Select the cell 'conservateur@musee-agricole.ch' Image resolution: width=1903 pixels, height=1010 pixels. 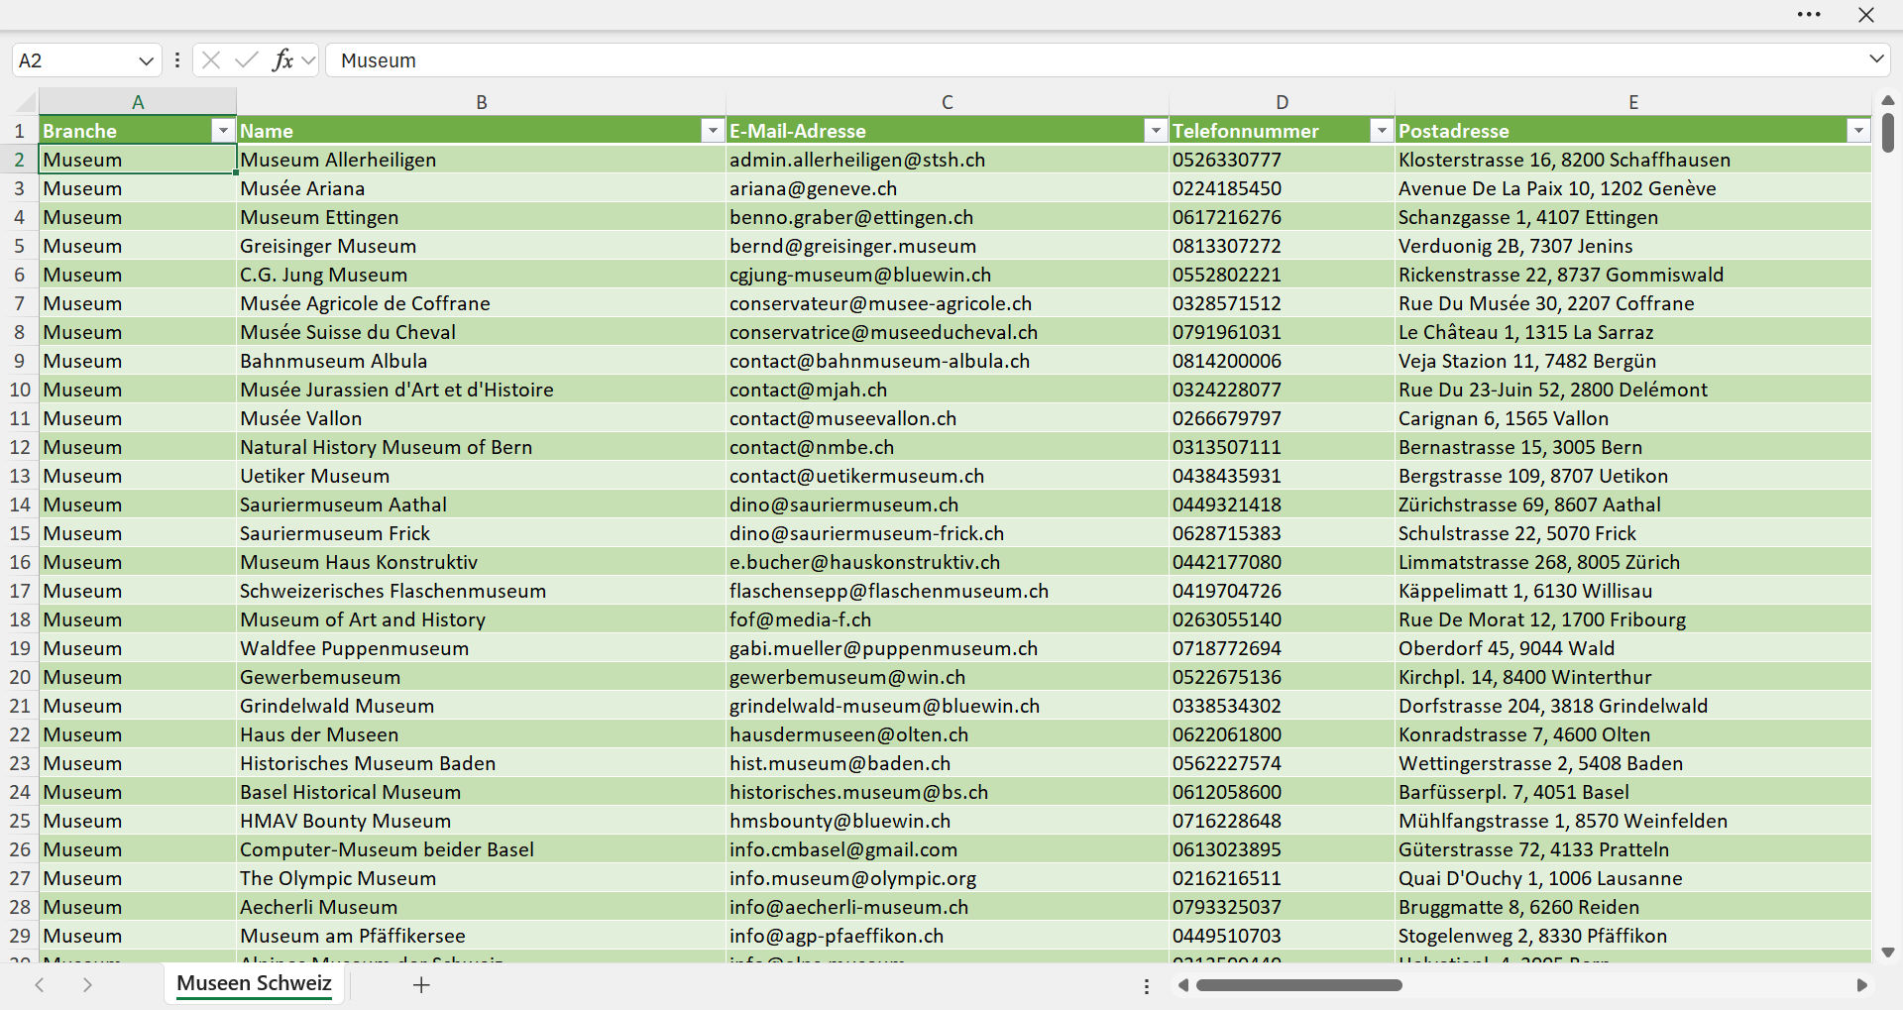point(948,303)
